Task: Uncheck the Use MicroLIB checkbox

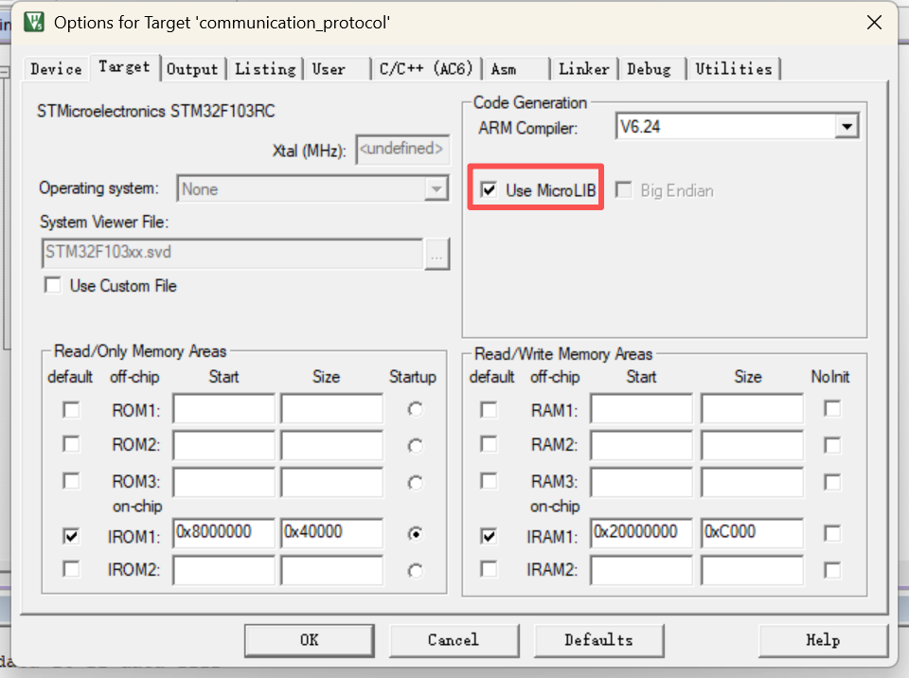Action: (489, 189)
